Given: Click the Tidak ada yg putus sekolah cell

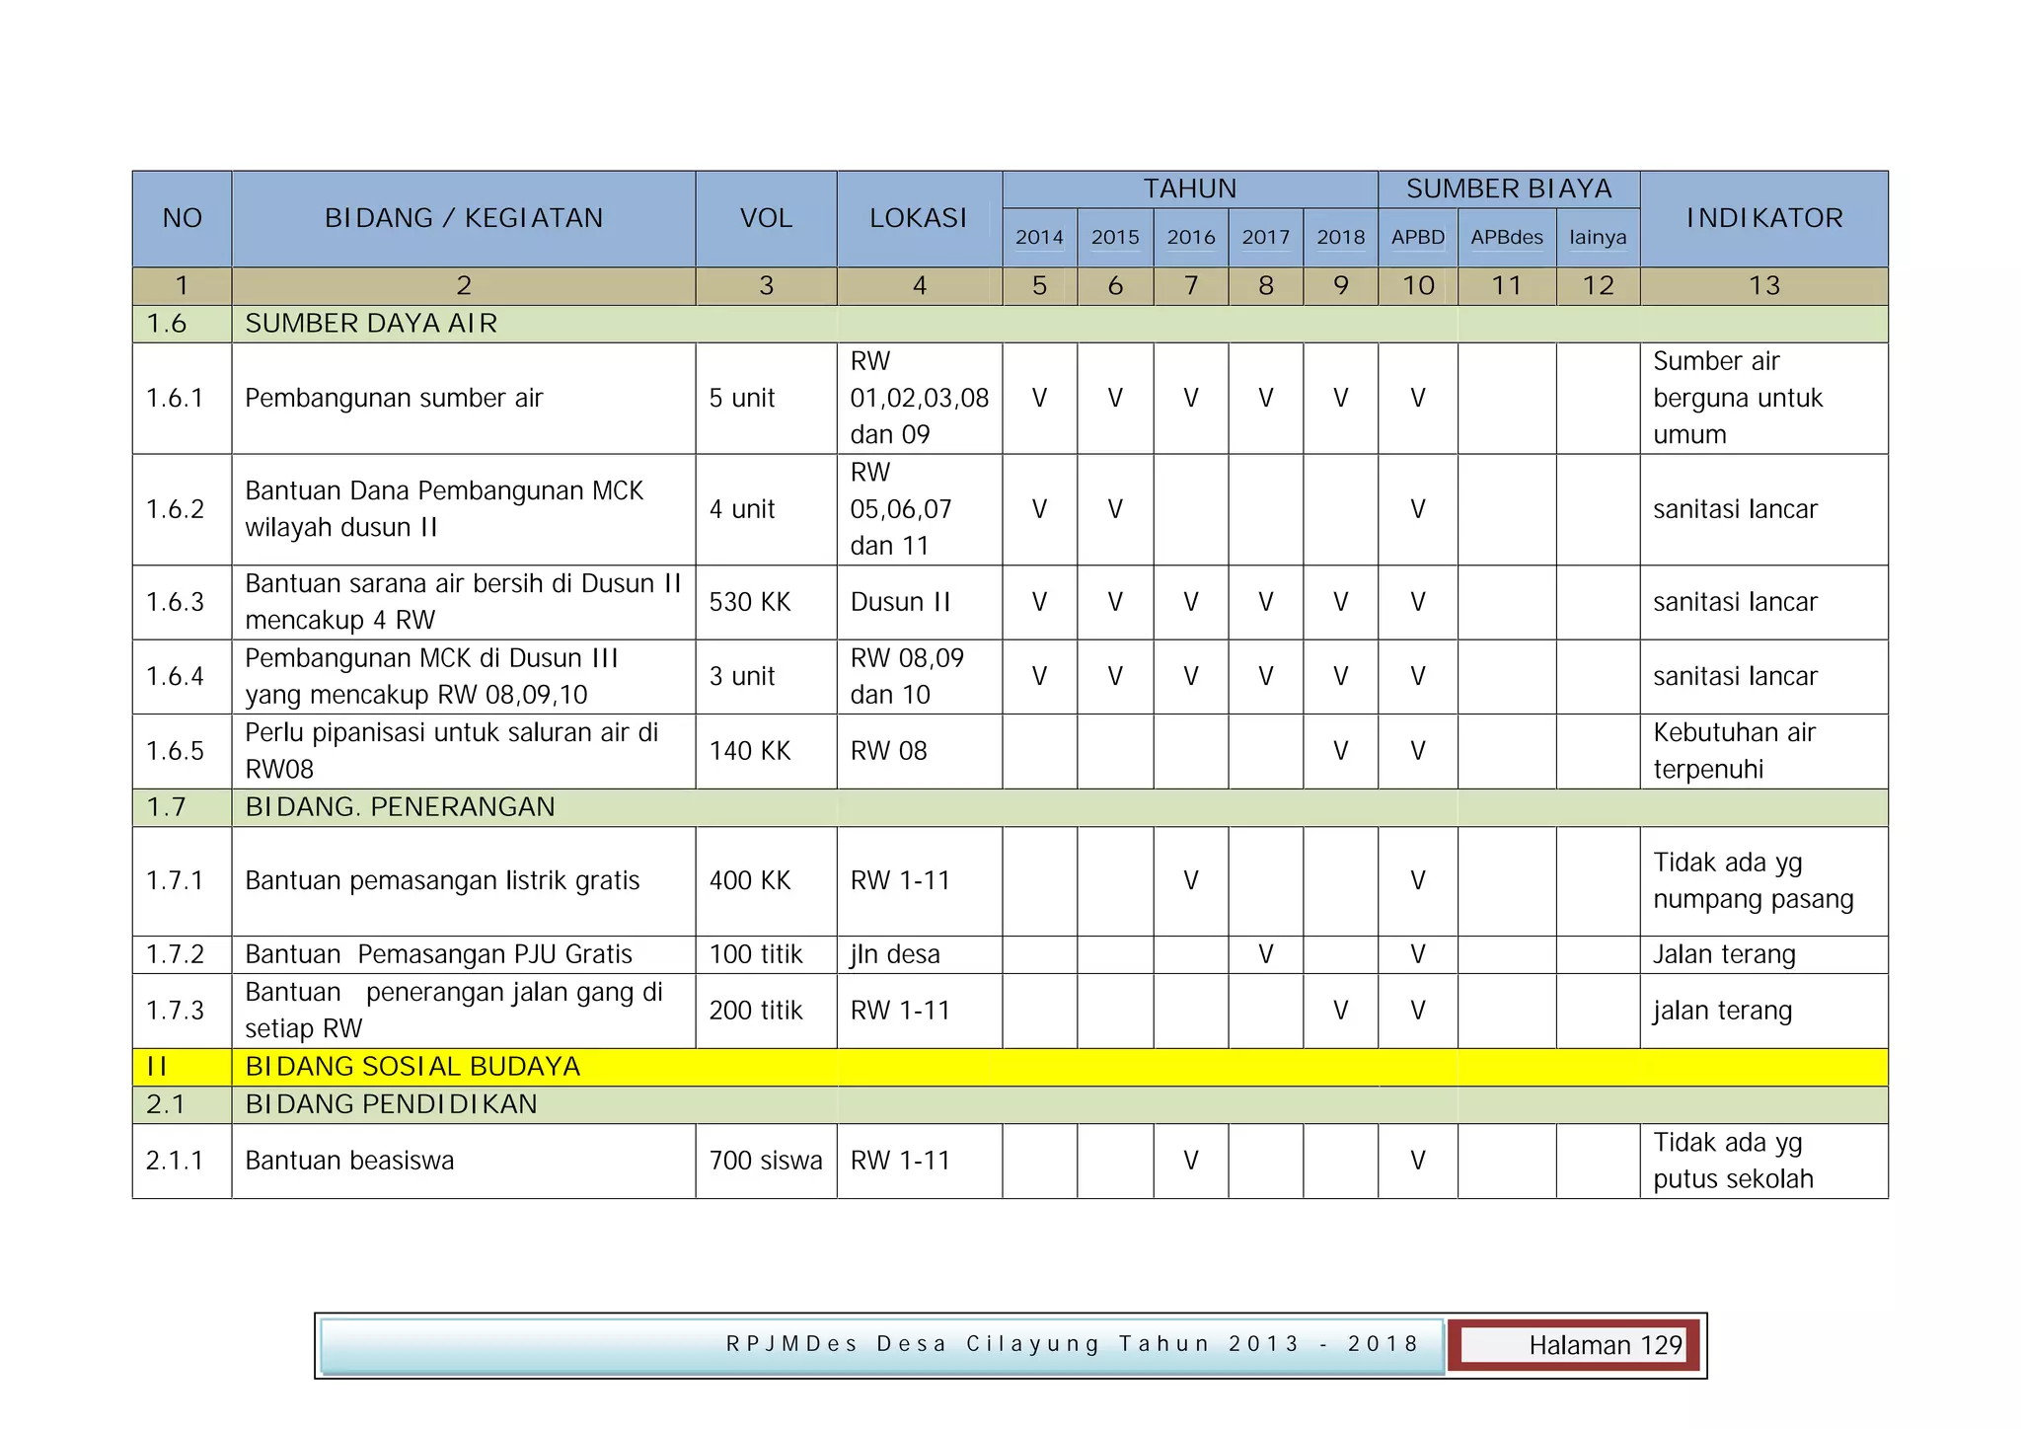Looking at the screenshot, I should click(x=1733, y=1161).
